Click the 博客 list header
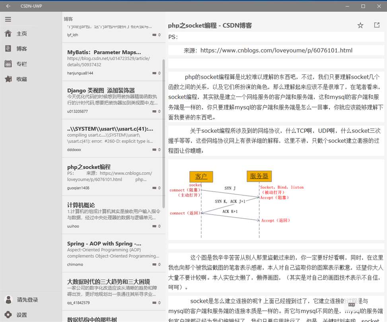Image resolution: width=387 pixels, height=322 pixels. tap(68, 19)
